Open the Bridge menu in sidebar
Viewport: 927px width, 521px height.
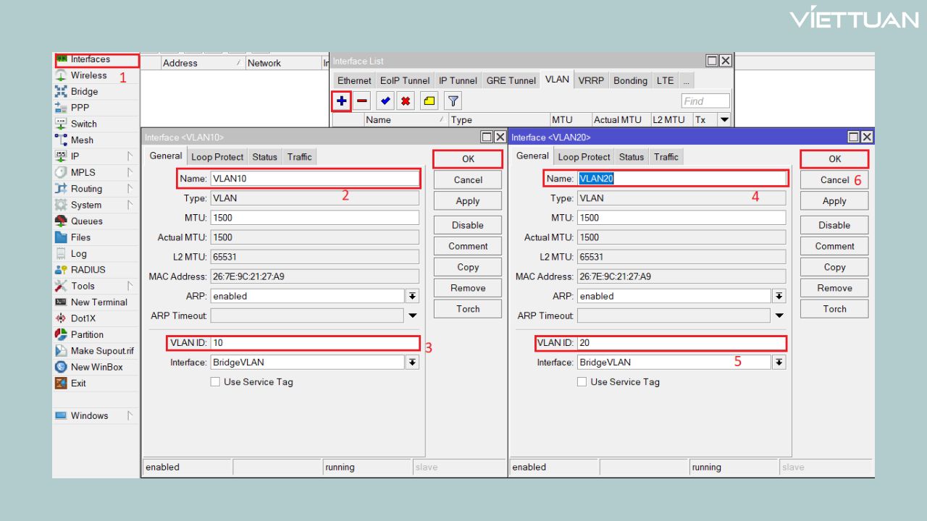[84, 92]
